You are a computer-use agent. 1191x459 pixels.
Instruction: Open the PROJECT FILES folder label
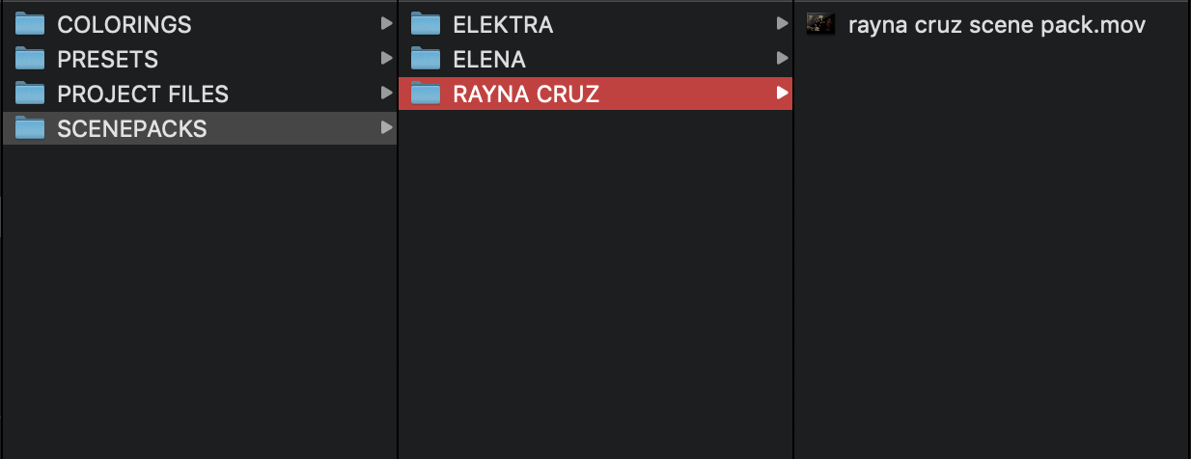143,94
